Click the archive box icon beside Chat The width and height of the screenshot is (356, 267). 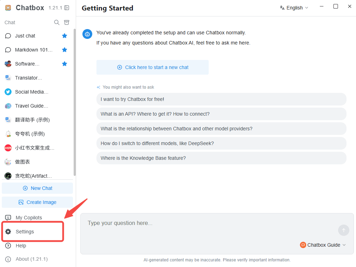[67, 22]
